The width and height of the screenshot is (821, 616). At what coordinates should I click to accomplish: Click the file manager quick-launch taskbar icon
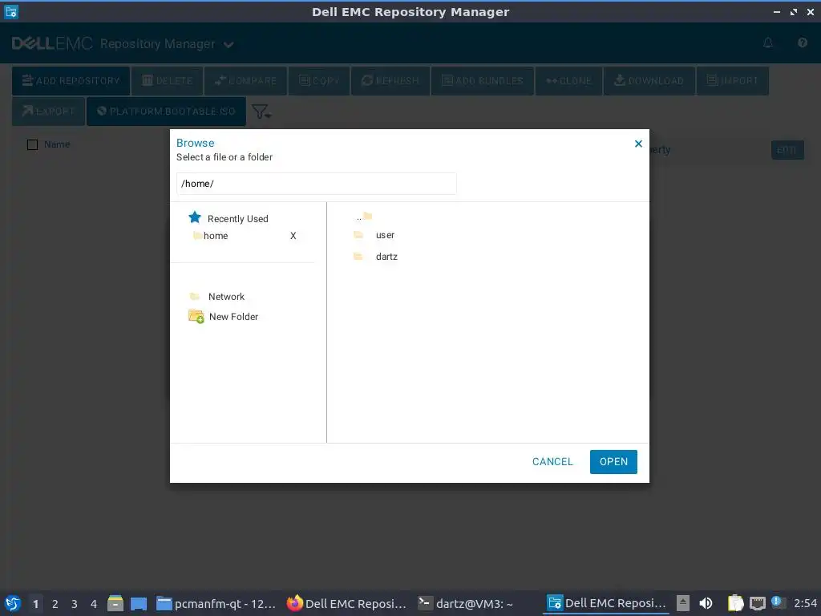click(115, 603)
